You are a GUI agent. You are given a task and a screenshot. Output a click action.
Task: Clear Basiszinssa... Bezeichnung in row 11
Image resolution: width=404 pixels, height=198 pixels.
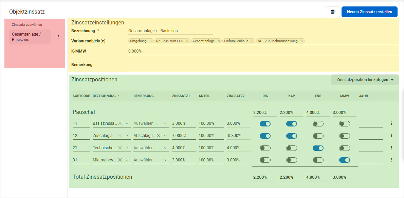click(x=120, y=123)
